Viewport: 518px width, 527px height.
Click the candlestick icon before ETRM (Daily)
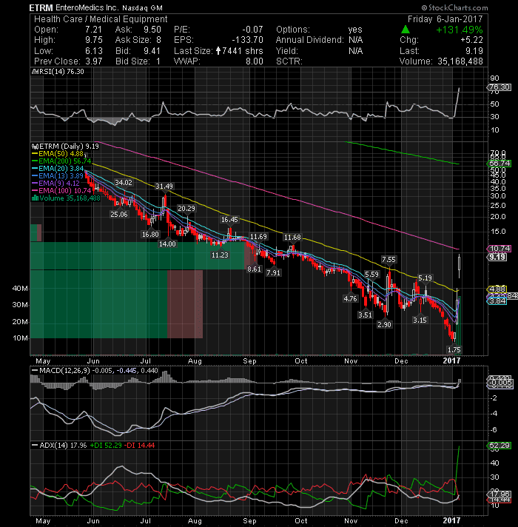(x=35, y=147)
